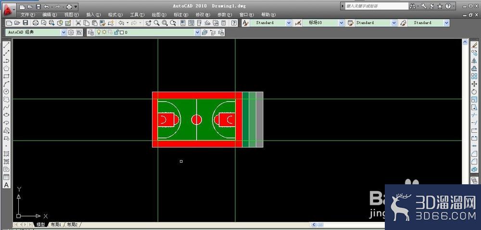This screenshot has height=230, width=481.
Task: Click the Plot Preview icon
Action: coord(44,23)
